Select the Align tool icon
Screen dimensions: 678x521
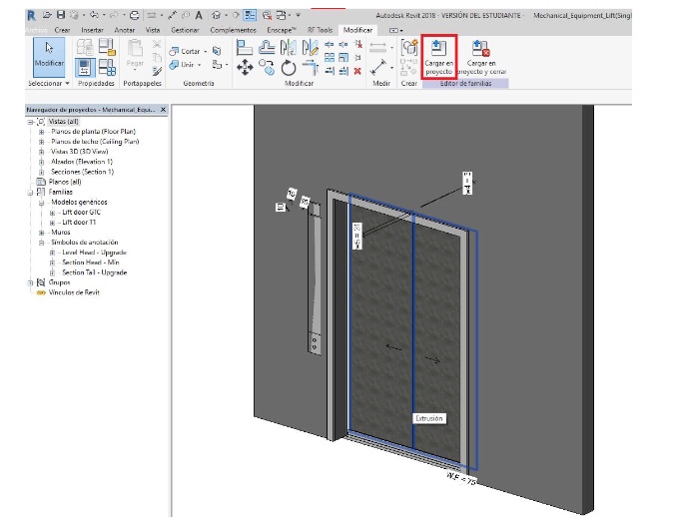click(x=245, y=47)
